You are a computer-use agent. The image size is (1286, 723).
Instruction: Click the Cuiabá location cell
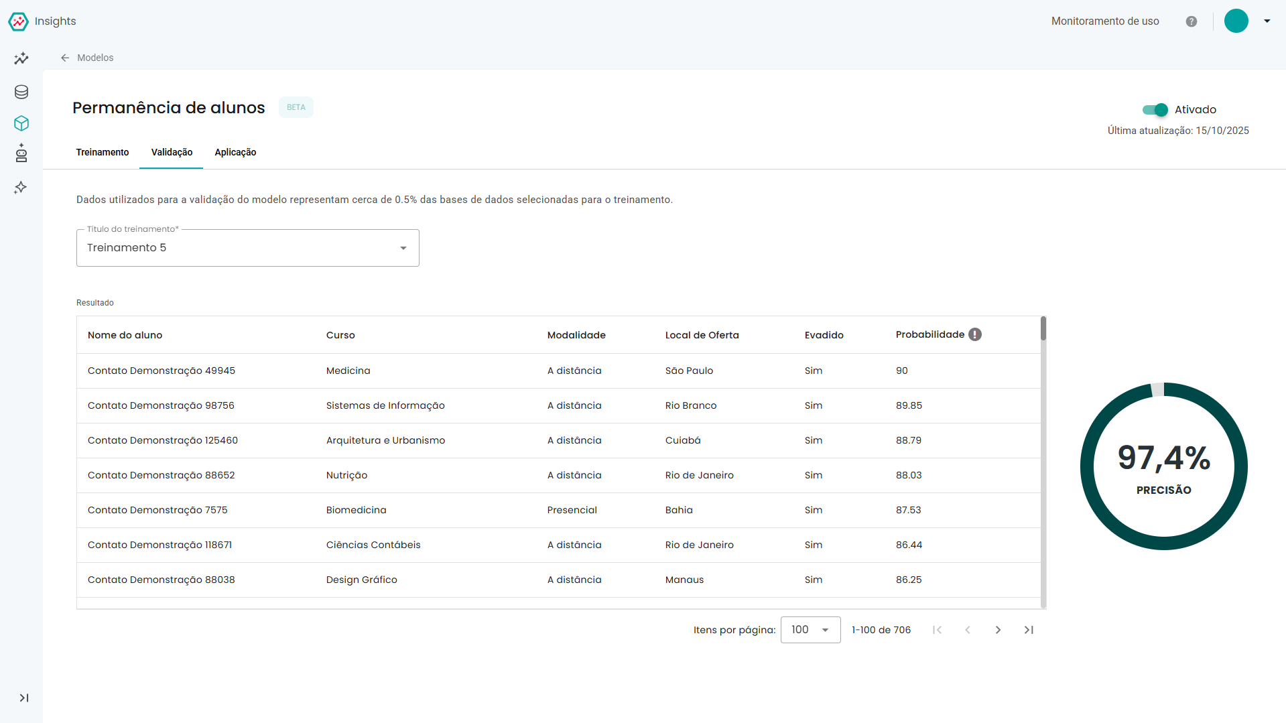683,440
